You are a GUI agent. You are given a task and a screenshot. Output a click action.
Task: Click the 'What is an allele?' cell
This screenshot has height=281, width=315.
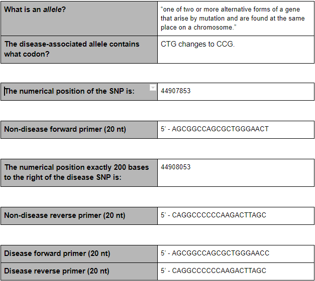[x=35, y=10]
